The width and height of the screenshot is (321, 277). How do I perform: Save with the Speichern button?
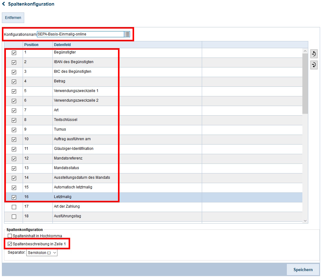[303, 270]
